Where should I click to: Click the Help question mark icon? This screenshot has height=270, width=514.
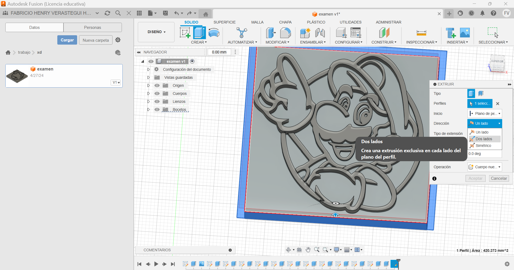pyautogui.click(x=493, y=13)
